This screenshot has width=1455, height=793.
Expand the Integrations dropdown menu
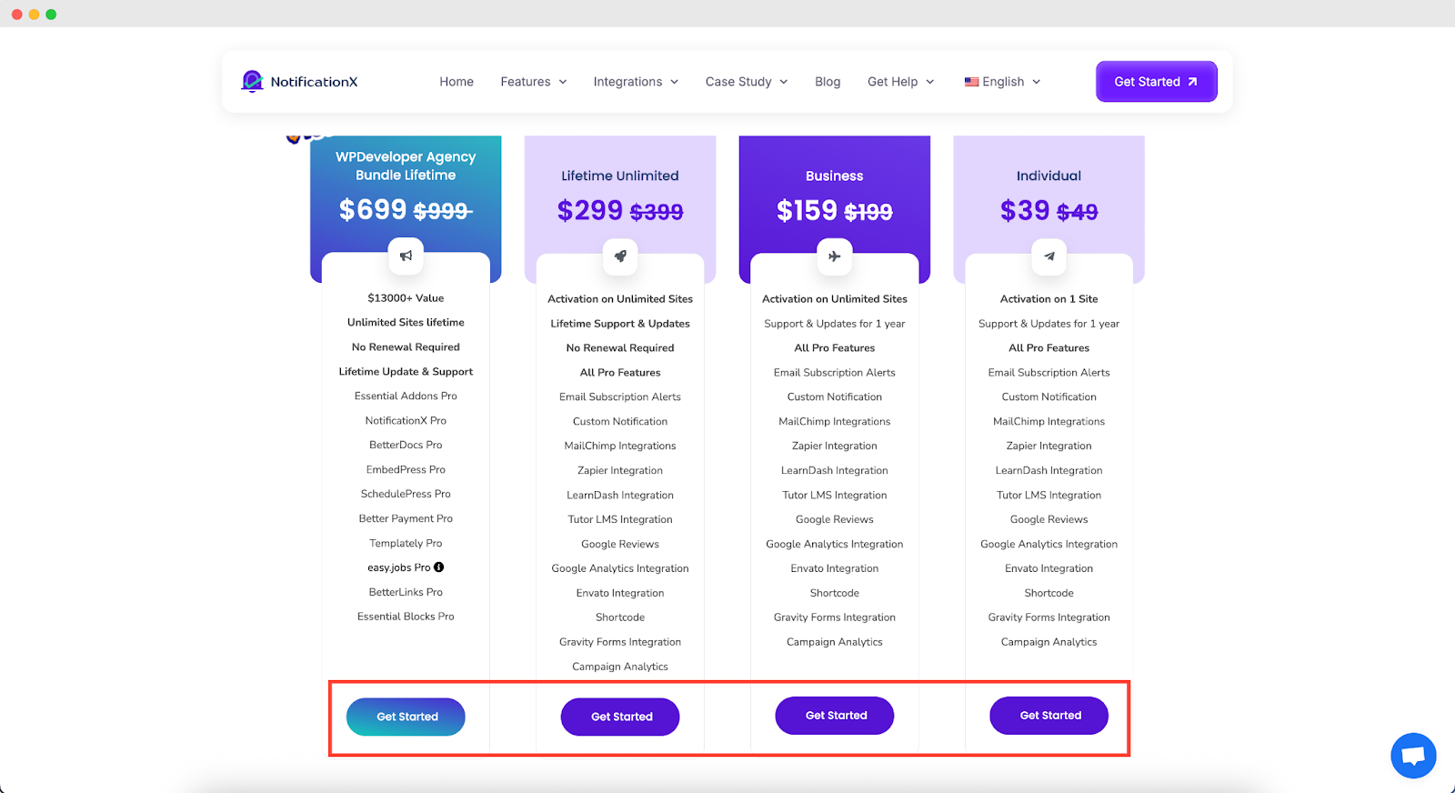pyautogui.click(x=637, y=82)
